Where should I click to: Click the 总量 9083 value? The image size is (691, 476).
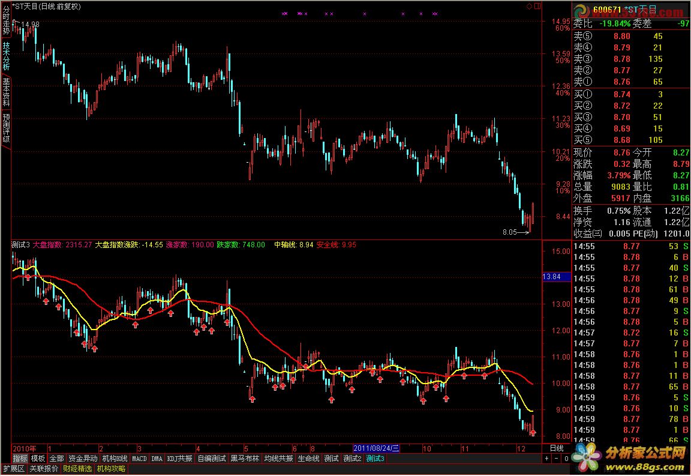(x=620, y=187)
